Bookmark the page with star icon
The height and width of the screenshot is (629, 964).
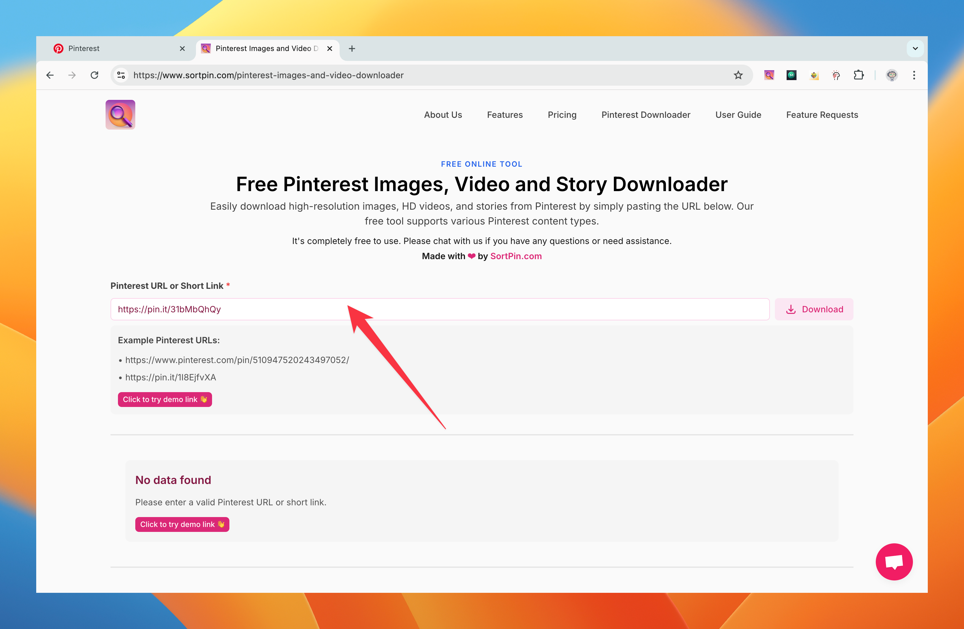point(738,75)
